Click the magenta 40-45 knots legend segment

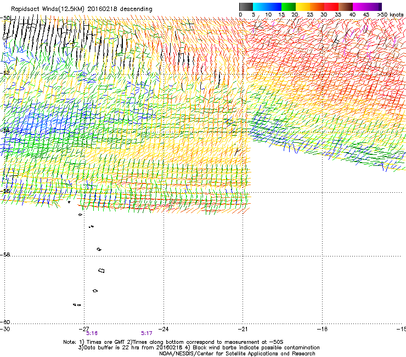(360, 7)
